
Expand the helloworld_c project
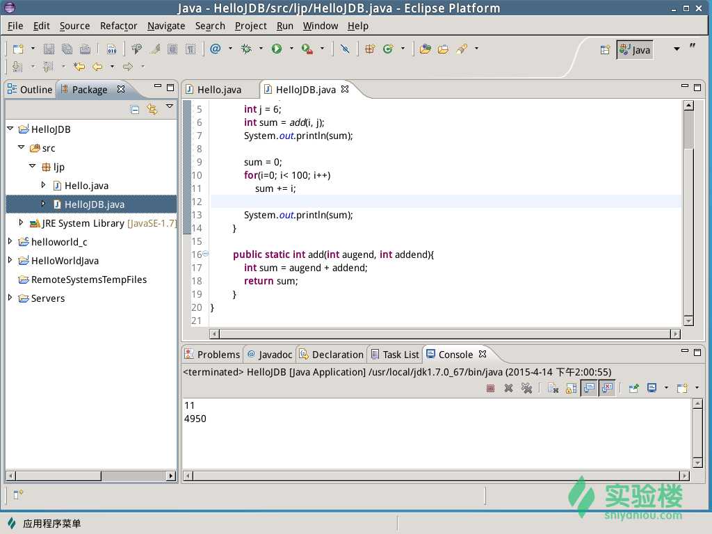(x=10, y=242)
